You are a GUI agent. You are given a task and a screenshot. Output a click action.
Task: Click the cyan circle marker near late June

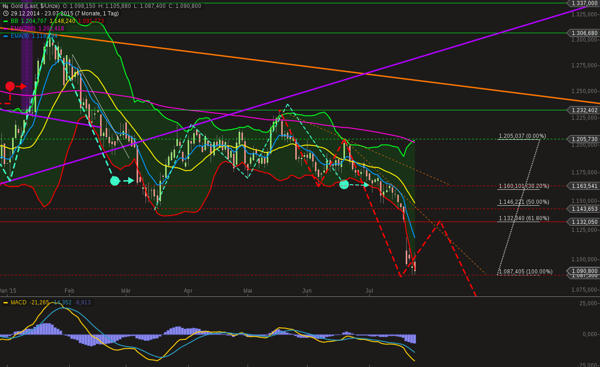pos(344,185)
